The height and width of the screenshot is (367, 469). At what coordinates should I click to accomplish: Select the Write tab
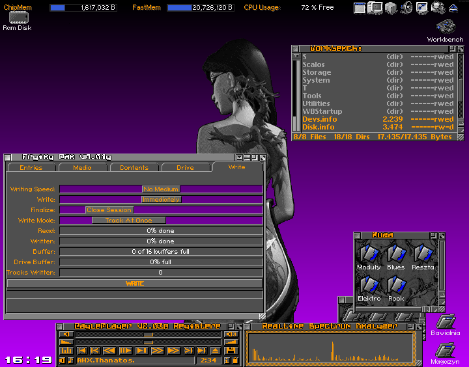[x=237, y=167]
